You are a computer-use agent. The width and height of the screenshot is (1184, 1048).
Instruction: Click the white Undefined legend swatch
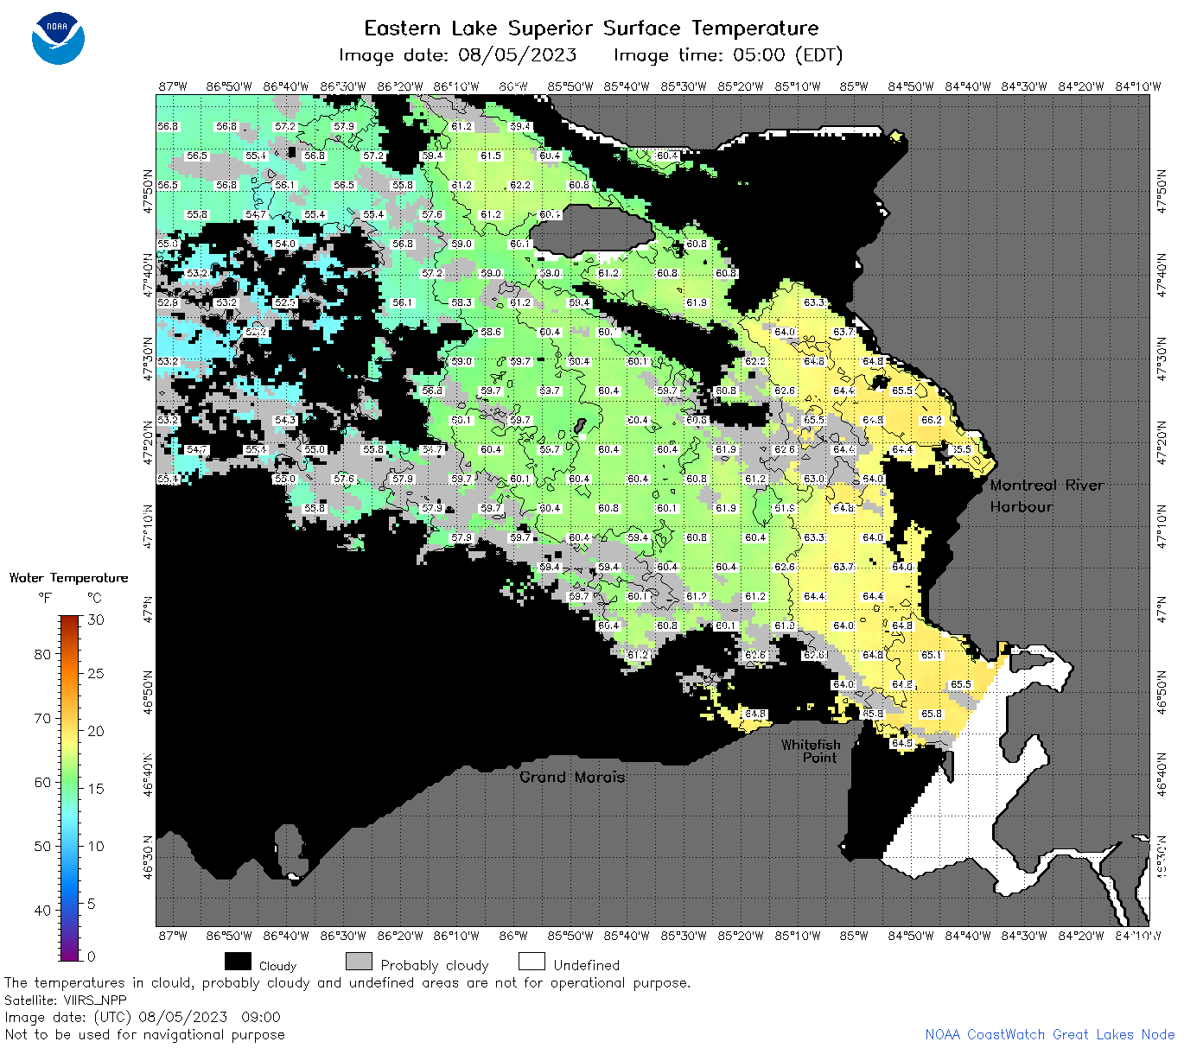coord(532,962)
